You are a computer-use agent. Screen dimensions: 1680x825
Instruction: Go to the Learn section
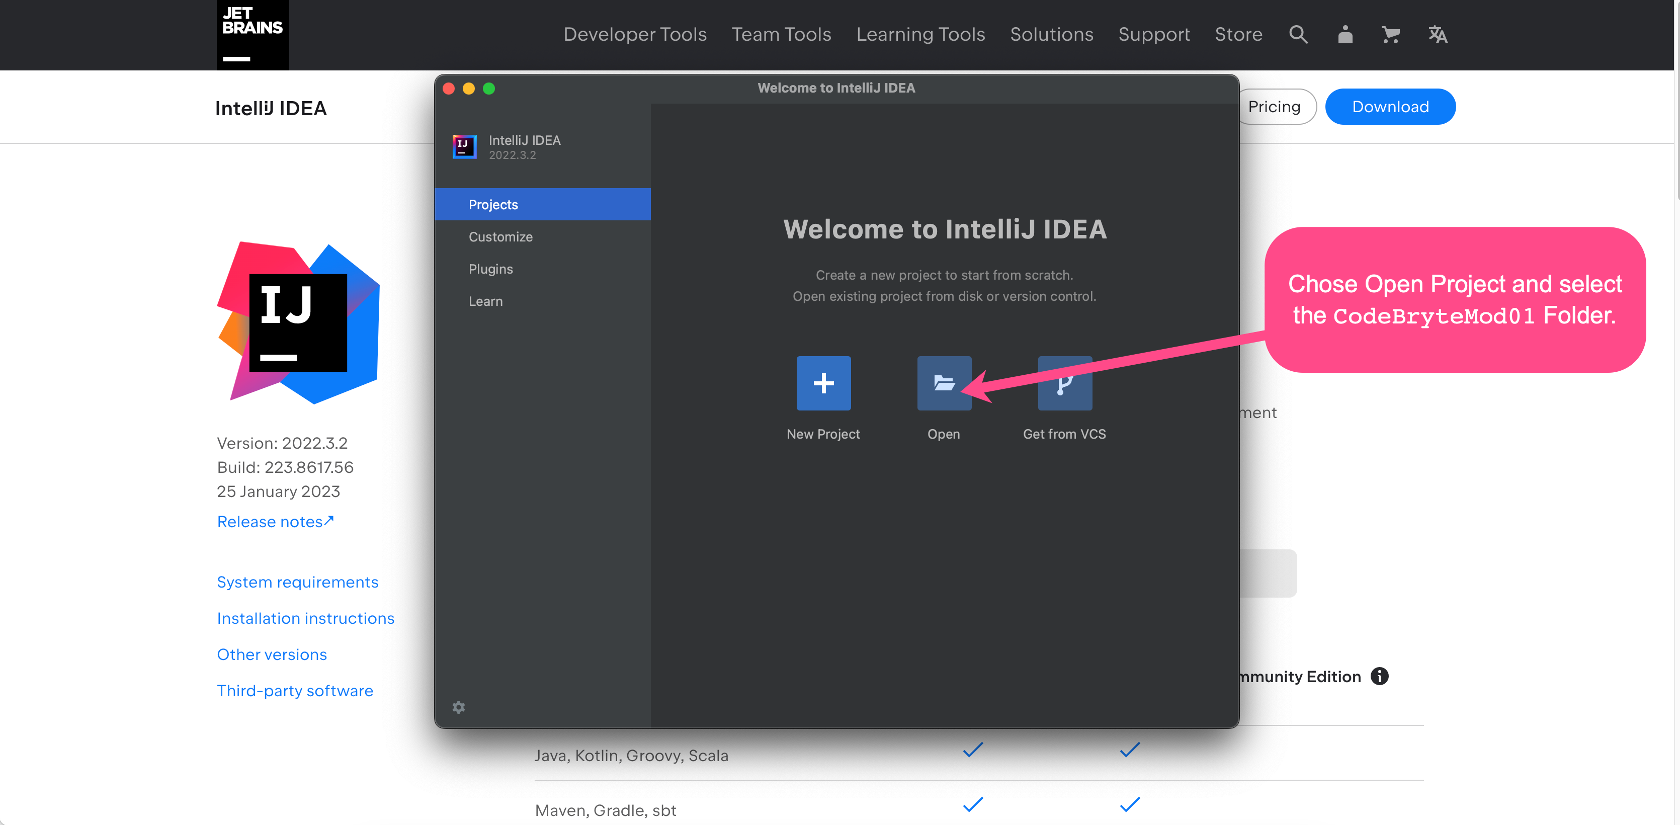(x=485, y=301)
